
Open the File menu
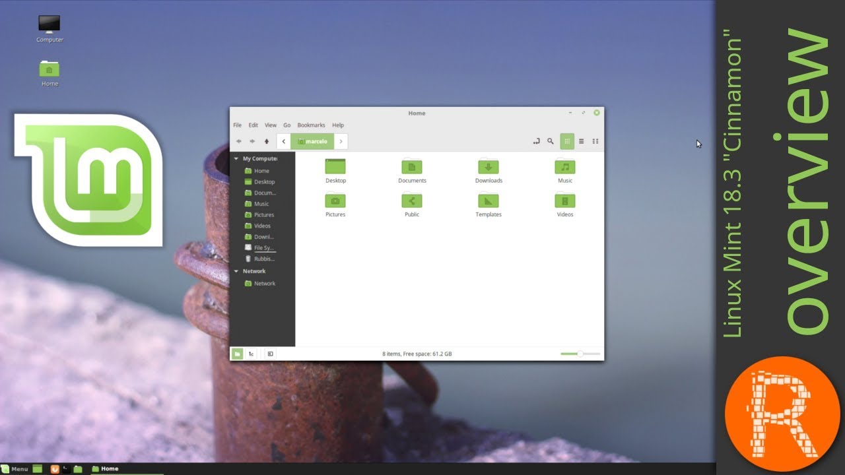point(238,125)
